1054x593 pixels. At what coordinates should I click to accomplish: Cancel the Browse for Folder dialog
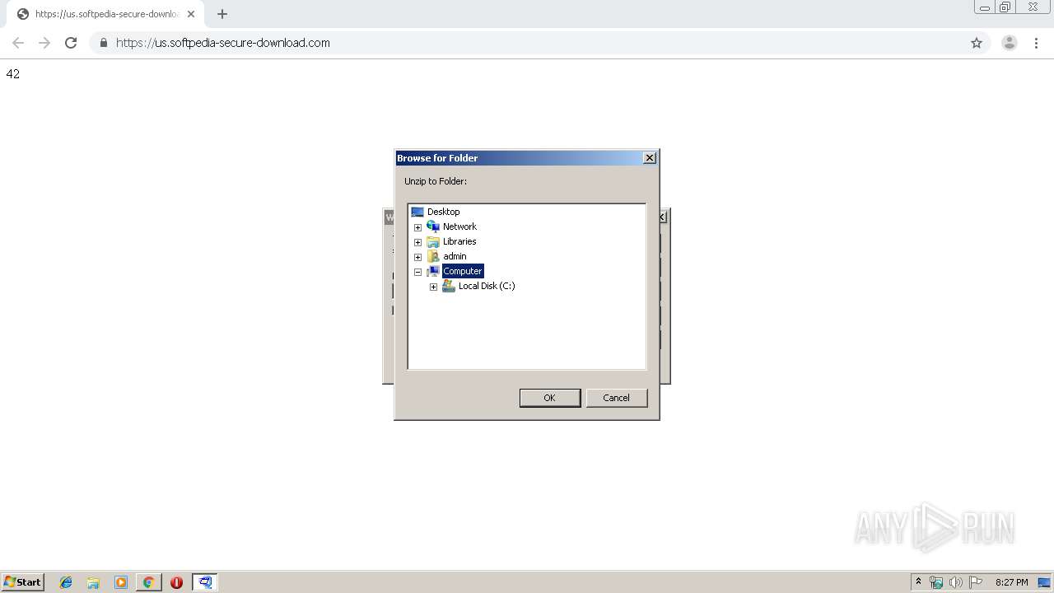click(x=616, y=398)
